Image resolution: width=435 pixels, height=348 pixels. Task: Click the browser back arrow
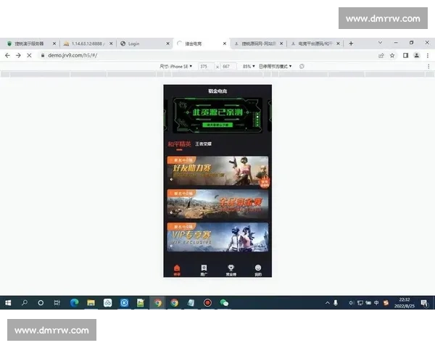8,55
